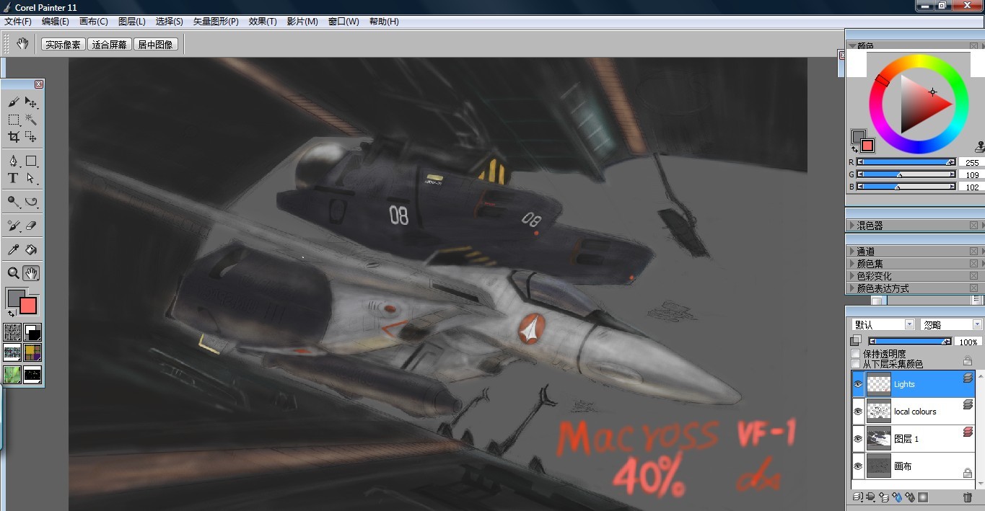Select the local colours layer thumbnail

coord(878,412)
